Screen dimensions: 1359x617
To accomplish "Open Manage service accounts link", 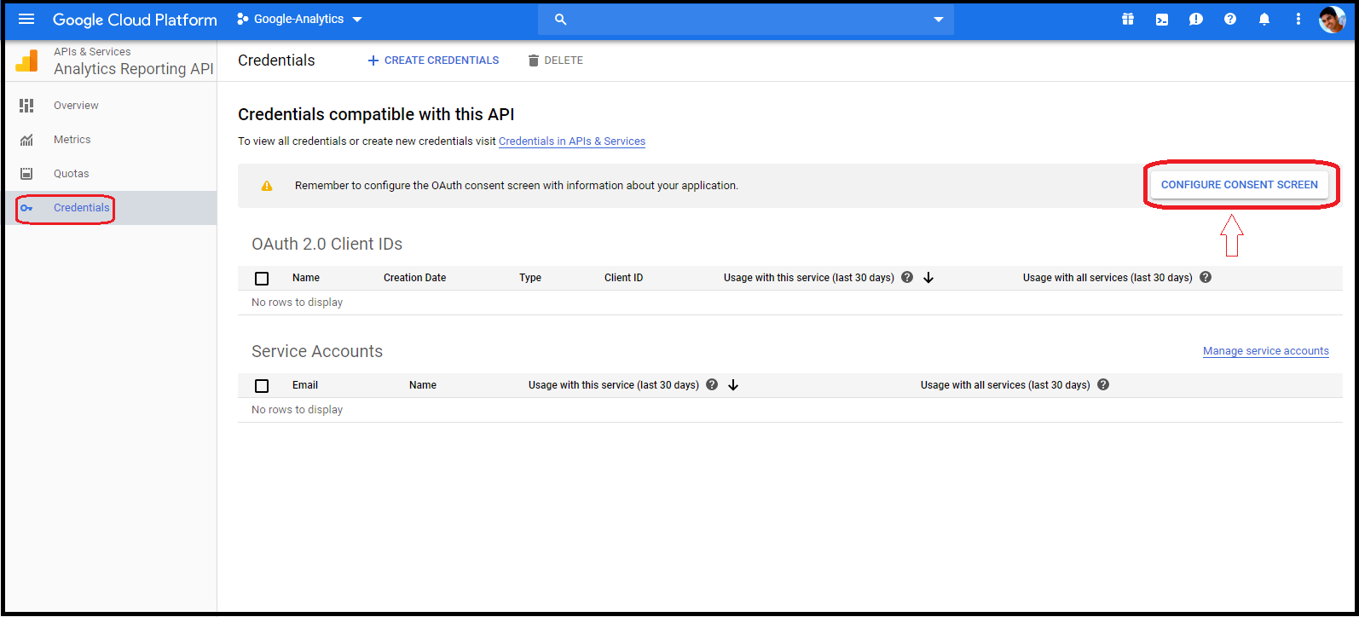I will coord(1265,351).
